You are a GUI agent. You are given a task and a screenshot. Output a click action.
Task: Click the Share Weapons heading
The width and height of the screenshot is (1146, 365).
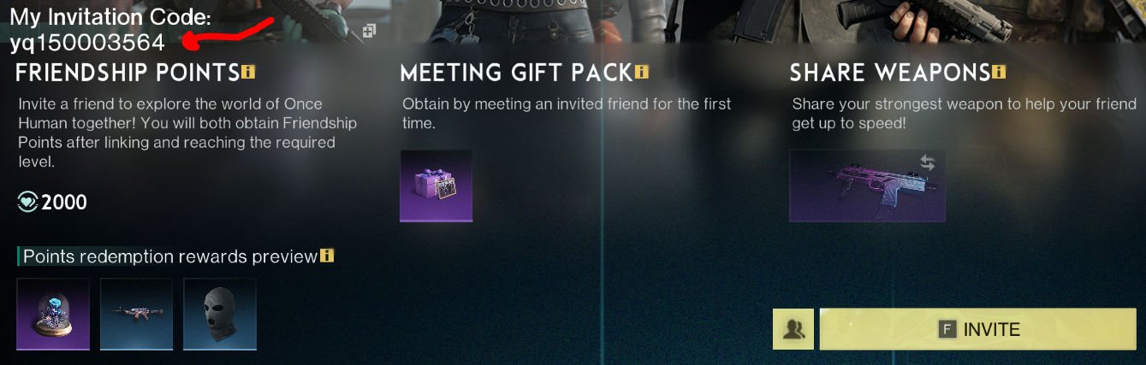pos(890,73)
